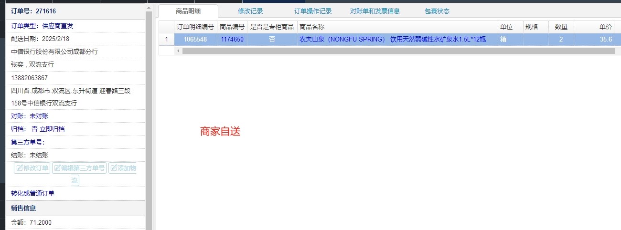
Task: Click the 销售信息 section header
Action: (75, 208)
